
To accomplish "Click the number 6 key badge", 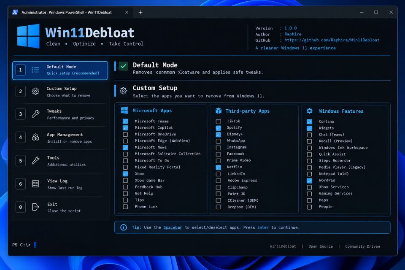I will coord(20,184).
